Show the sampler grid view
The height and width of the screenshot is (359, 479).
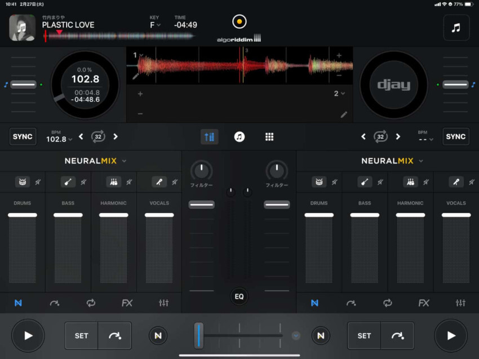click(269, 137)
